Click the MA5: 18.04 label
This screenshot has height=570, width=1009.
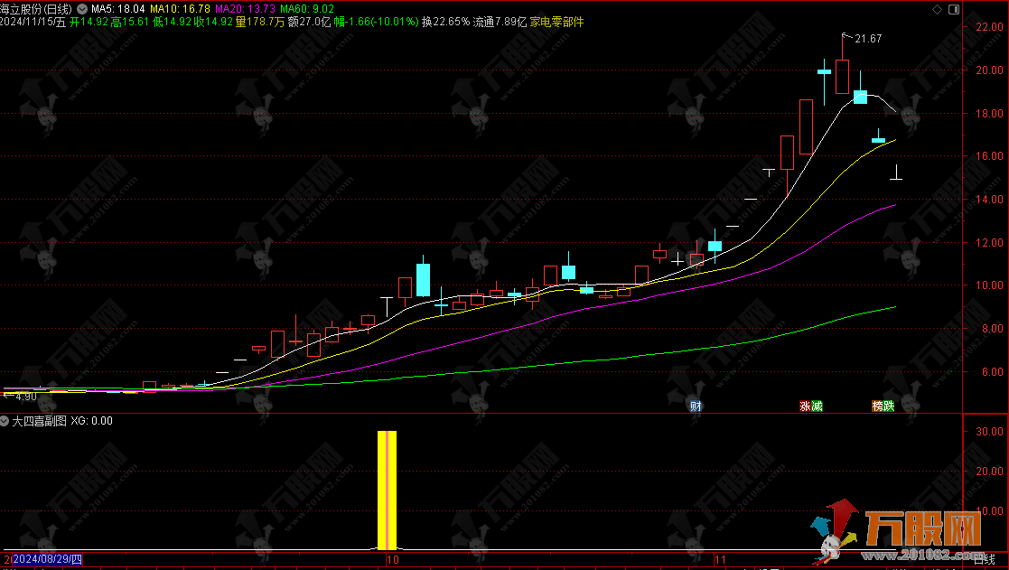[117, 9]
